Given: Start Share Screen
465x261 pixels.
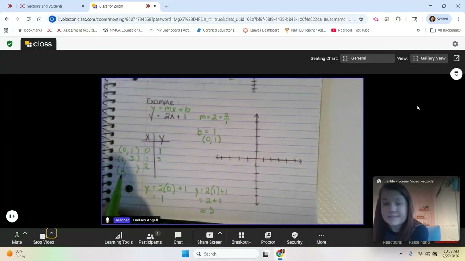Looking at the screenshot, I should (210, 238).
